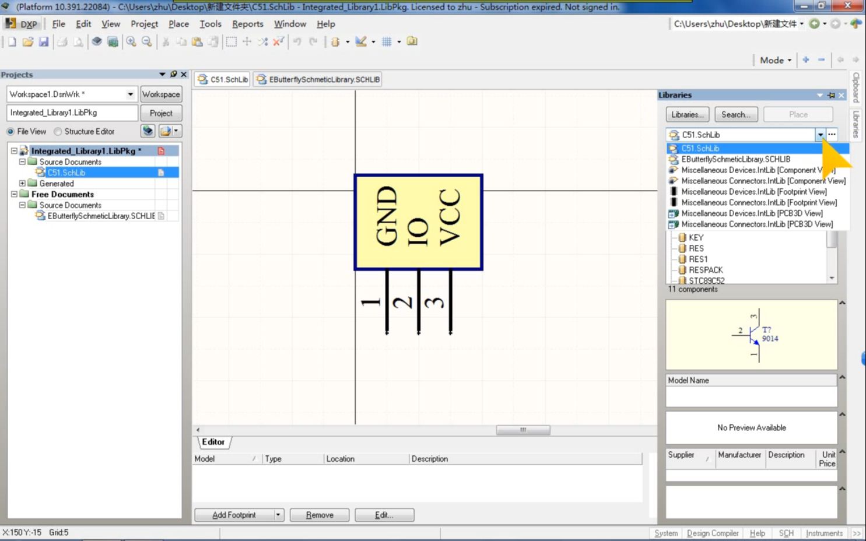This screenshot has width=866, height=541.
Task: Click the Remove model button
Action: (320, 515)
